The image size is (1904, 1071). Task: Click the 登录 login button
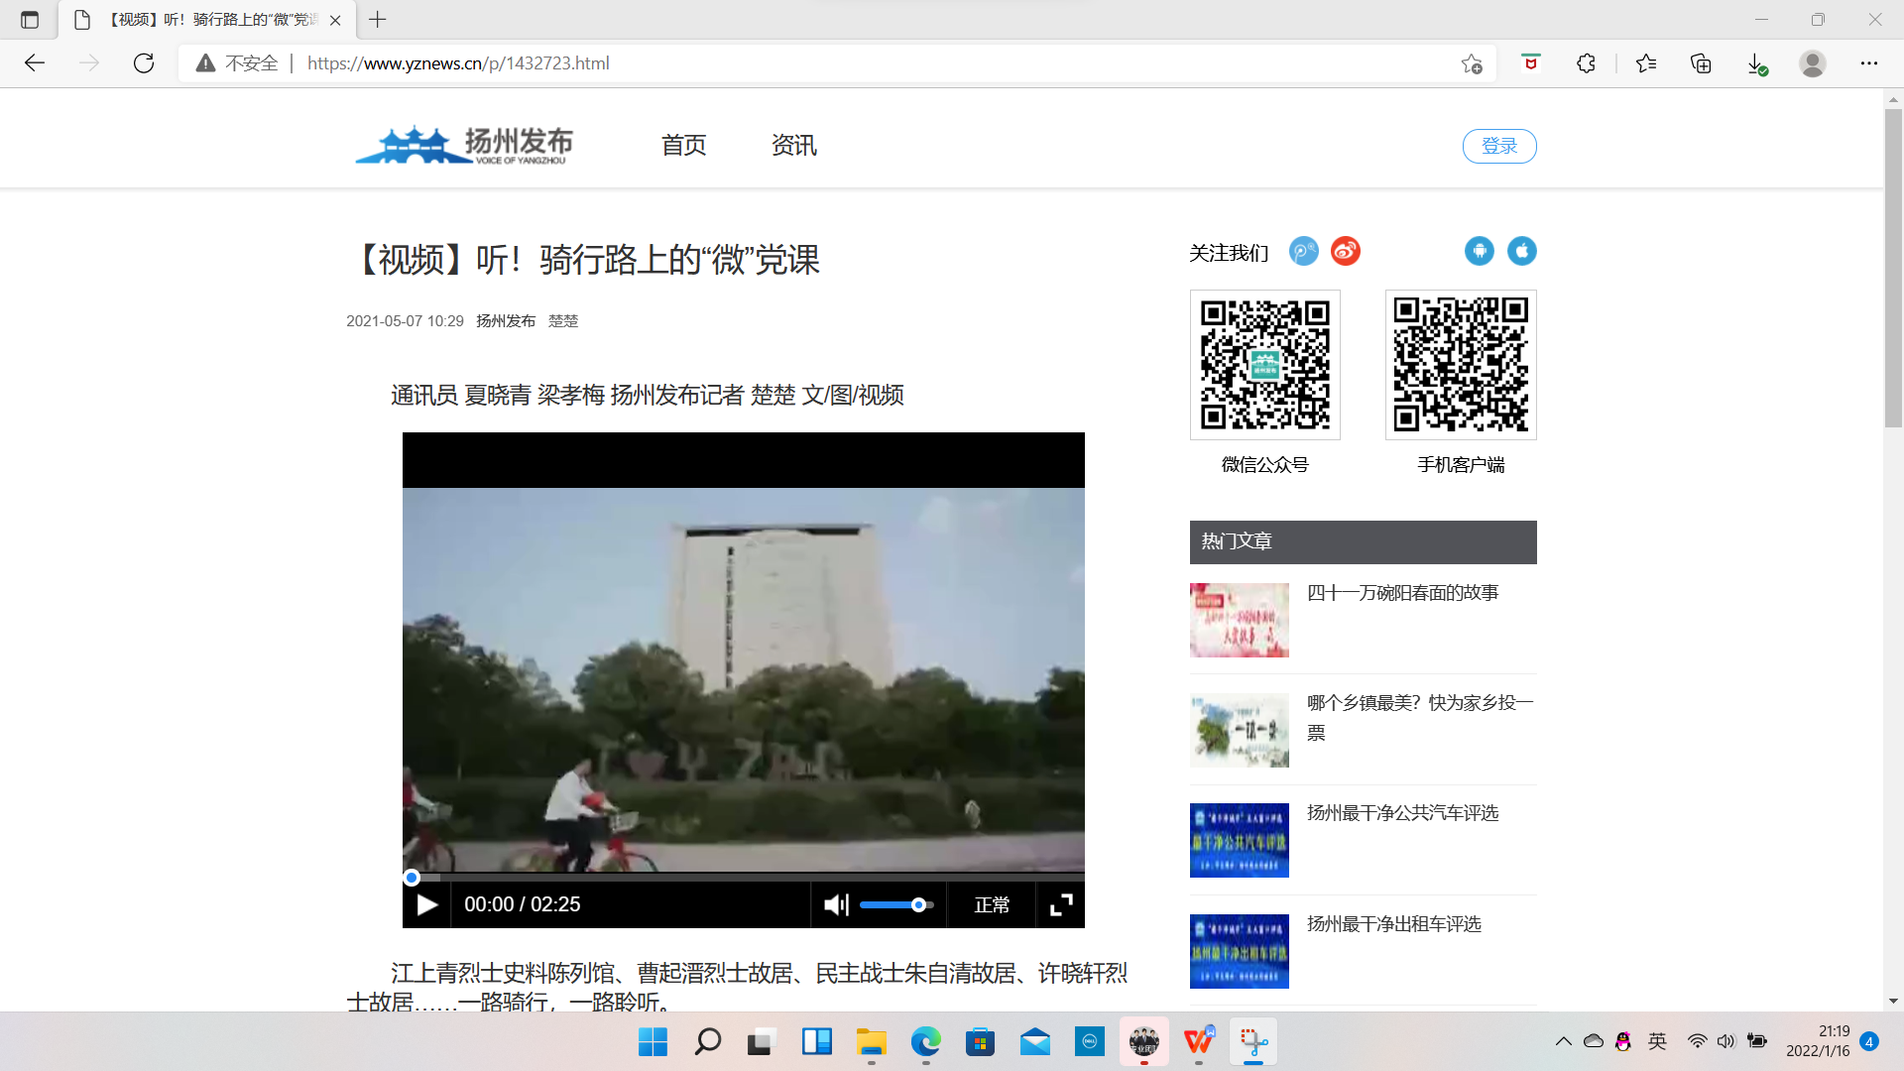click(1498, 146)
